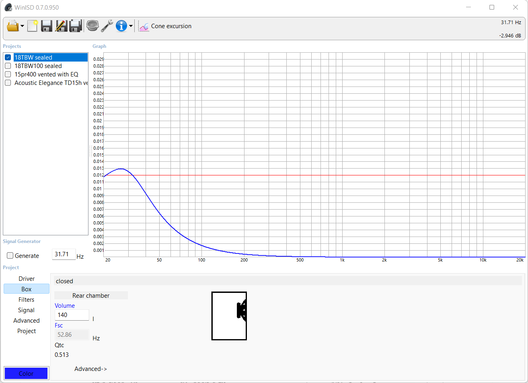
Task: Switch to the Driver tab
Action: (x=27, y=279)
